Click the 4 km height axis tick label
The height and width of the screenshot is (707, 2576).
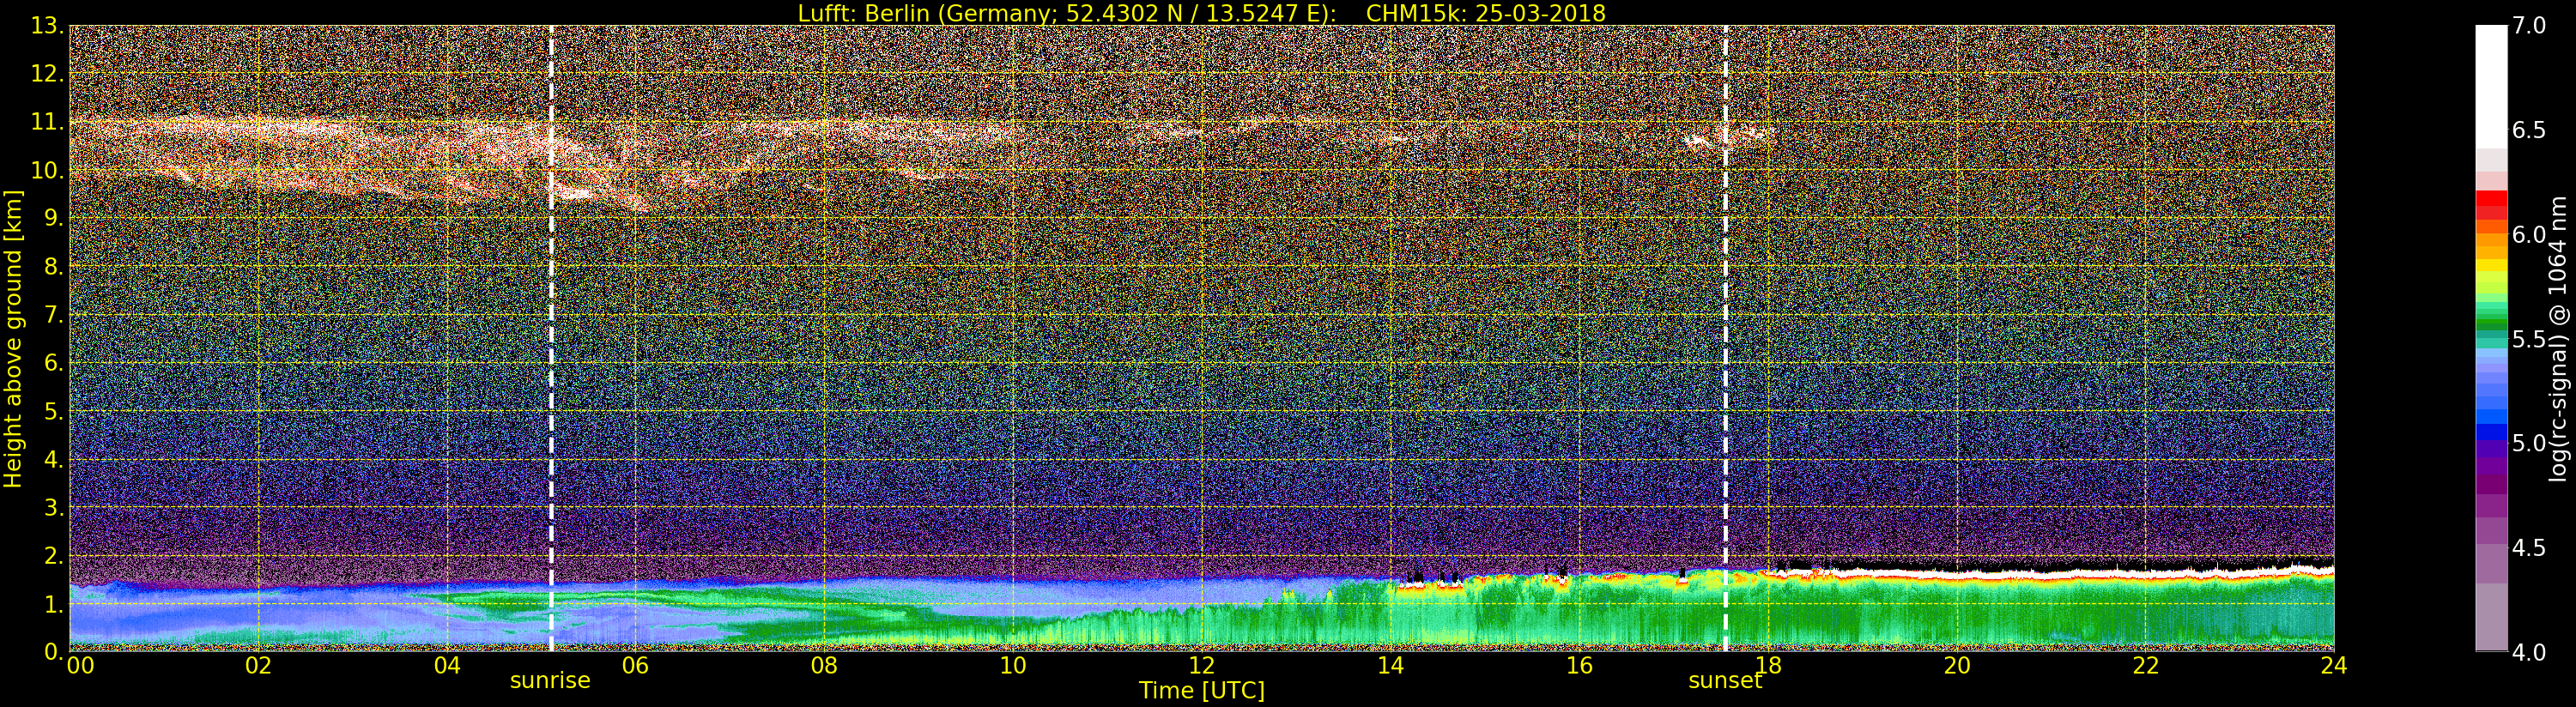[52, 460]
